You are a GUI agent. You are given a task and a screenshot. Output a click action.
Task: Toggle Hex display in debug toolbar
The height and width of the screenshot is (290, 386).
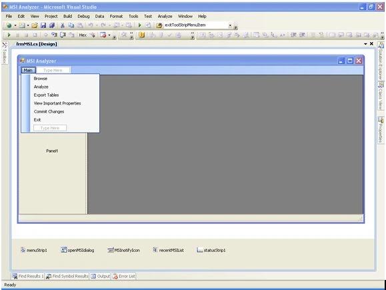click(x=83, y=35)
